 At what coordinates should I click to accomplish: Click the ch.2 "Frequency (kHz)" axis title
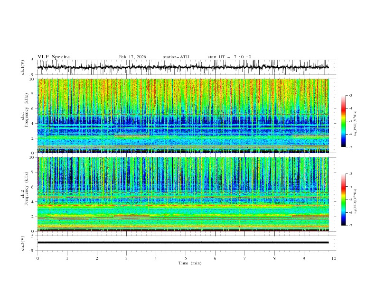[26, 189]
